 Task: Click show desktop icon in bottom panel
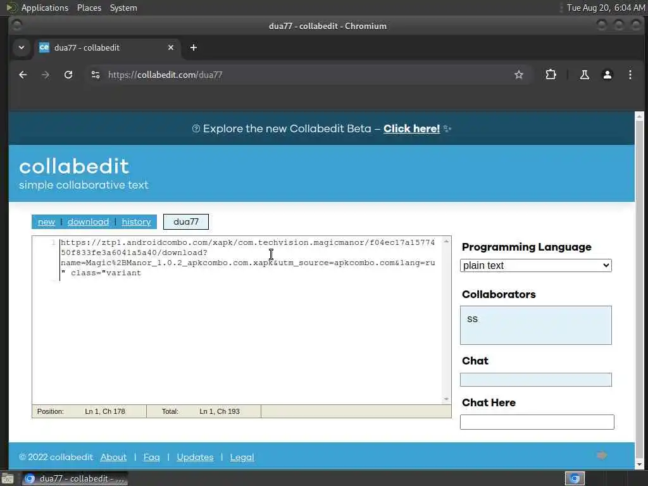coord(8,479)
